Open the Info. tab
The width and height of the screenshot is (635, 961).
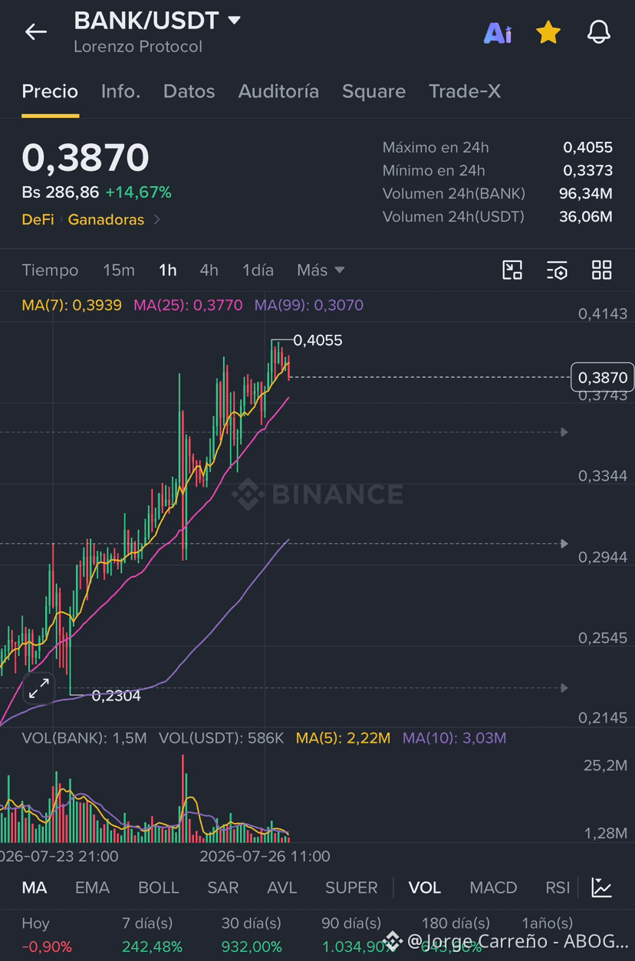[x=120, y=91]
